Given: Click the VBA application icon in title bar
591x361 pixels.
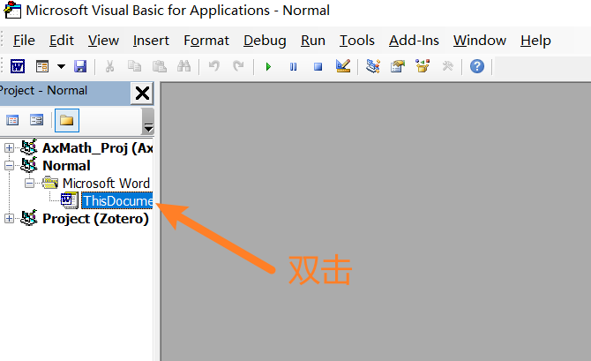Looking at the screenshot, I should pos(12,11).
